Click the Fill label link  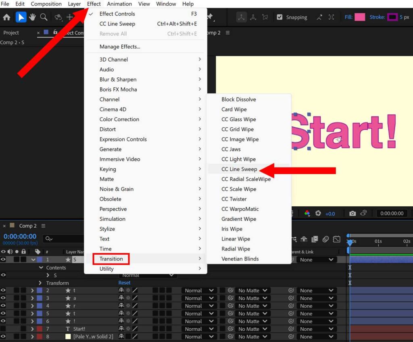point(348,17)
